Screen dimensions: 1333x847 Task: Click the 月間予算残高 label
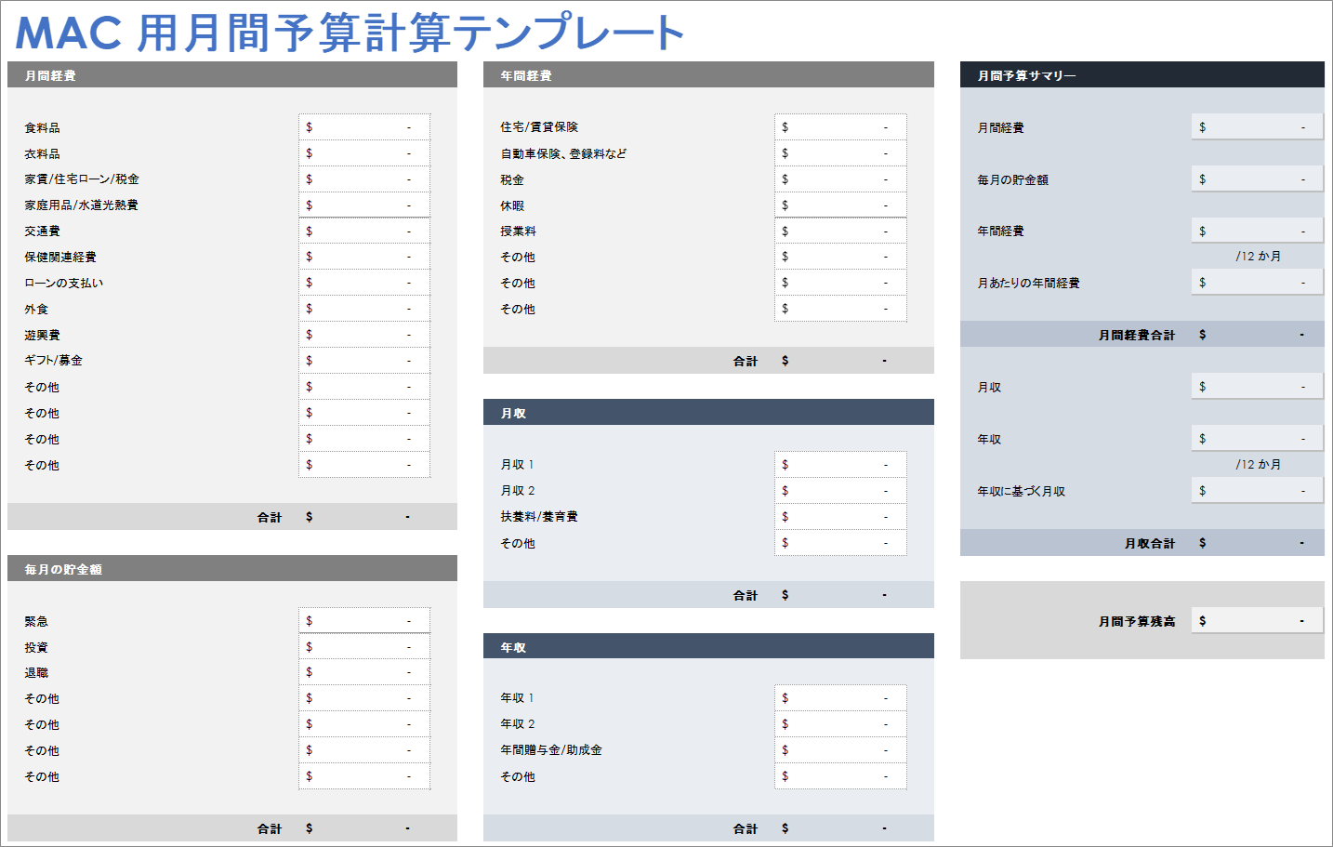pos(1137,622)
